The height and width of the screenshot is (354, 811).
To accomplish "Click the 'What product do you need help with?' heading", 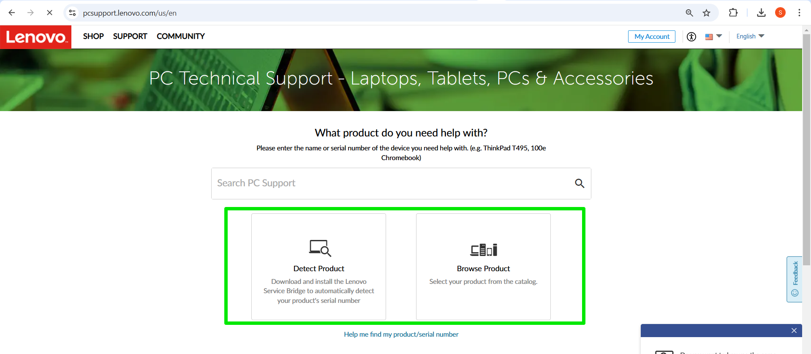I will tap(401, 133).
